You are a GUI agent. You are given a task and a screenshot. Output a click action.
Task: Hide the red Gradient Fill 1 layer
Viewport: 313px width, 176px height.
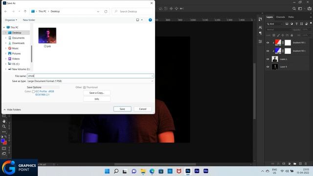268,43
